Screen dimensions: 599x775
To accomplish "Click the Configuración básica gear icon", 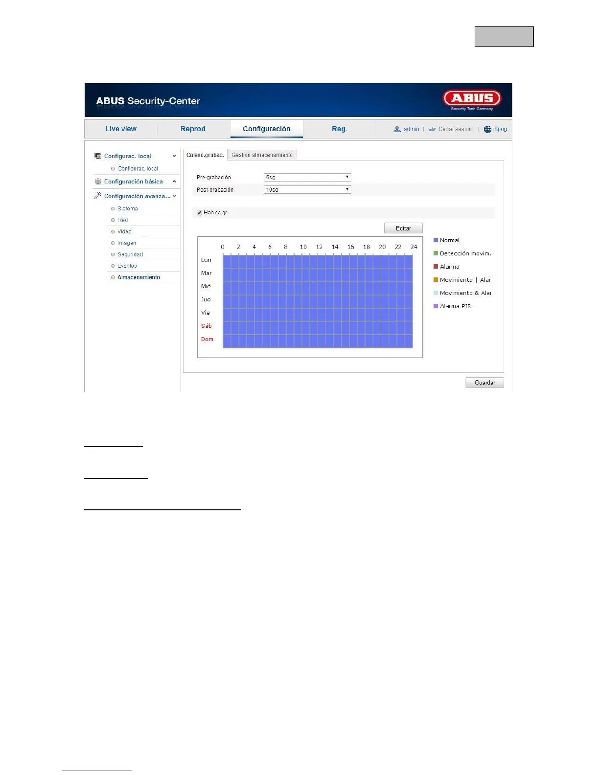I will [x=98, y=182].
